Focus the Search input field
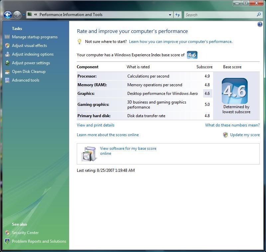Image resolution: width=266 pixels, height=252 pixels. pos(220,15)
